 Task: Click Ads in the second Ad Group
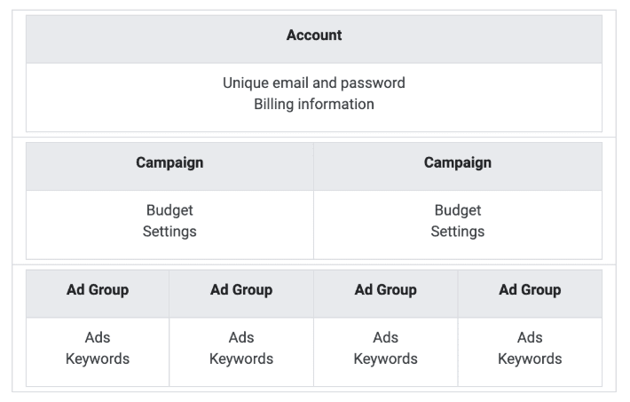pos(241,338)
